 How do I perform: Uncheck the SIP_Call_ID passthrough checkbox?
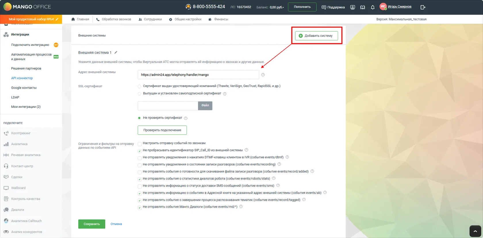pyautogui.click(x=139, y=151)
